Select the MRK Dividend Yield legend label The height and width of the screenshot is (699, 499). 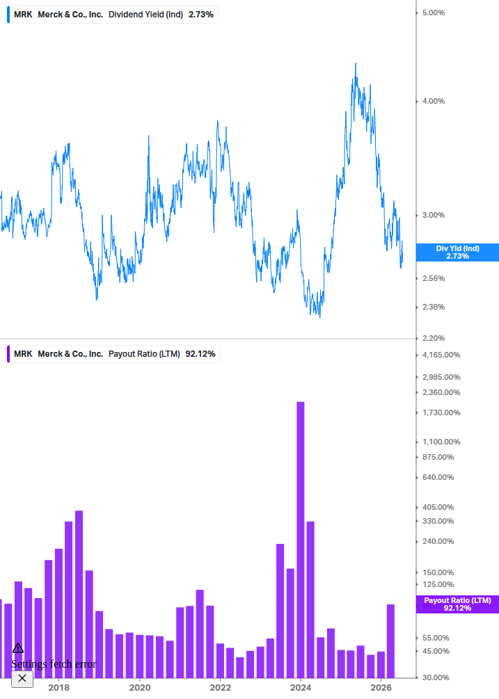pos(113,15)
